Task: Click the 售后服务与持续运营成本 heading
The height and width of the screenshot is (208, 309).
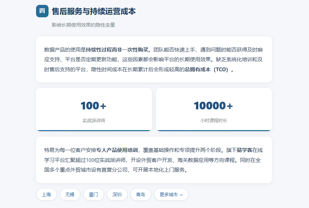Action: (x=94, y=11)
